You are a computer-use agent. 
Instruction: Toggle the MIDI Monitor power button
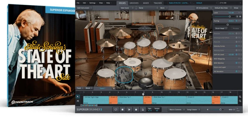click(x=237, y=63)
